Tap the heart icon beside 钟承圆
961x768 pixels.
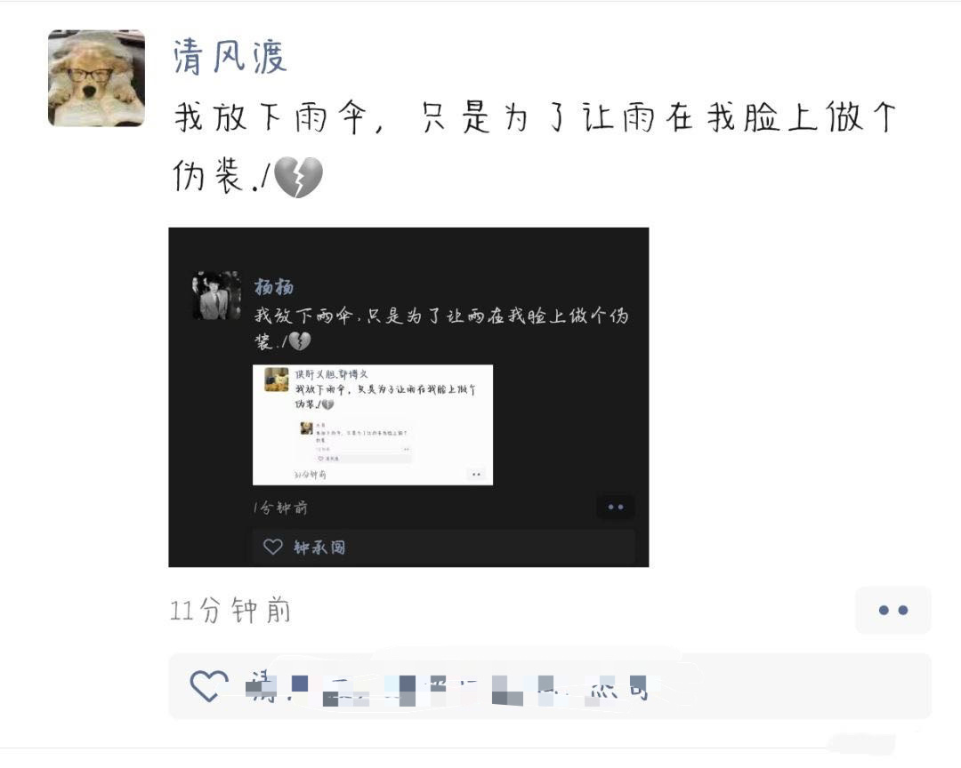pyautogui.click(x=273, y=547)
